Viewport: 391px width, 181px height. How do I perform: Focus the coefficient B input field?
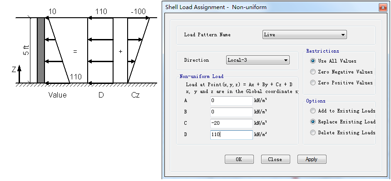pyautogui.click(x=232, y=112)
